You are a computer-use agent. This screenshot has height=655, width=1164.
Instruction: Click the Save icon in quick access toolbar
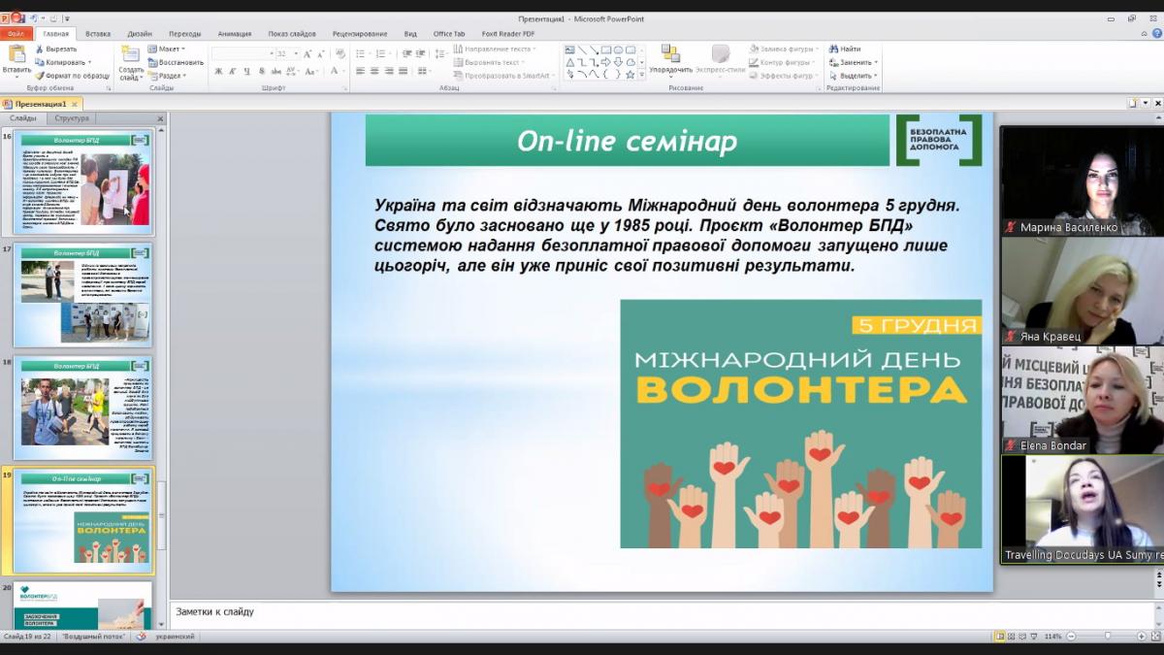pyautogui.click(x=19, y=18)
